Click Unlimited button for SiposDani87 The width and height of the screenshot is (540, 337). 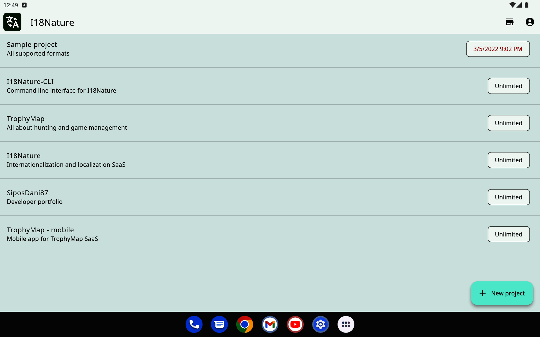click(x=508, y=197)
